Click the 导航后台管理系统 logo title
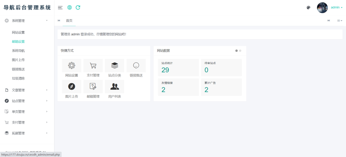Viewport: 346px width, 157px height. (x=27, y=8)
